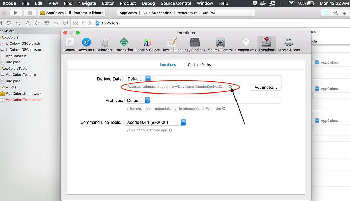Open the Navigation preferences pane
The width and height of the screenshot is (350, 201).
[124, 45]
